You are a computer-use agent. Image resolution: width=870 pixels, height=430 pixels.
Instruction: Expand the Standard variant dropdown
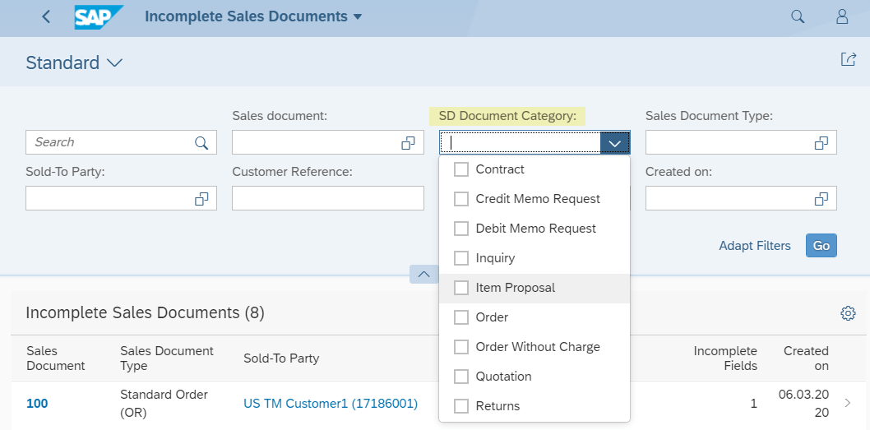114,63
